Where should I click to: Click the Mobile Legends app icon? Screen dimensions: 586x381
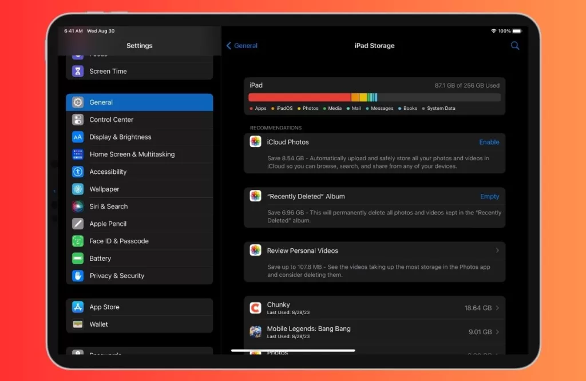(256, 332)
